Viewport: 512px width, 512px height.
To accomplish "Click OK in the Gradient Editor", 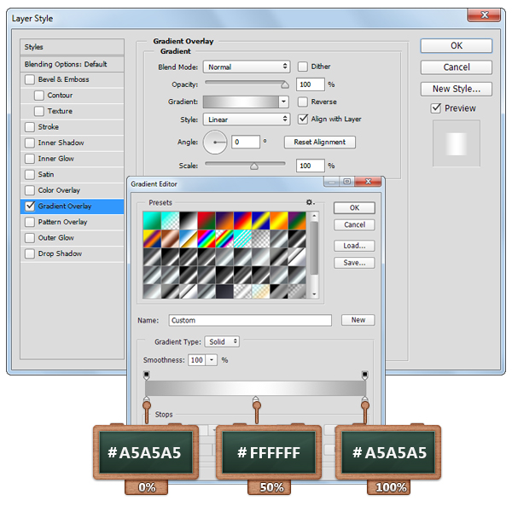I will (354, 207).
